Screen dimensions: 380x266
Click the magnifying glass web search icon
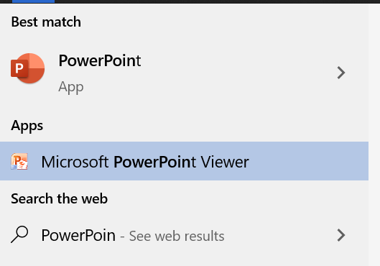(19, 234)
